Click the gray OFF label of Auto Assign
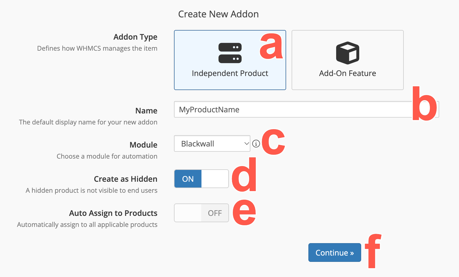The image size is (459, 277). 215,213
